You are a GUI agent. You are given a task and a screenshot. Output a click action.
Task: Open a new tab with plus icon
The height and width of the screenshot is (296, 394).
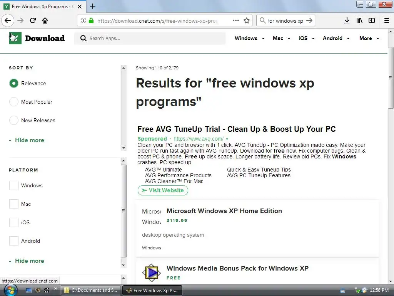coord(92,6)
